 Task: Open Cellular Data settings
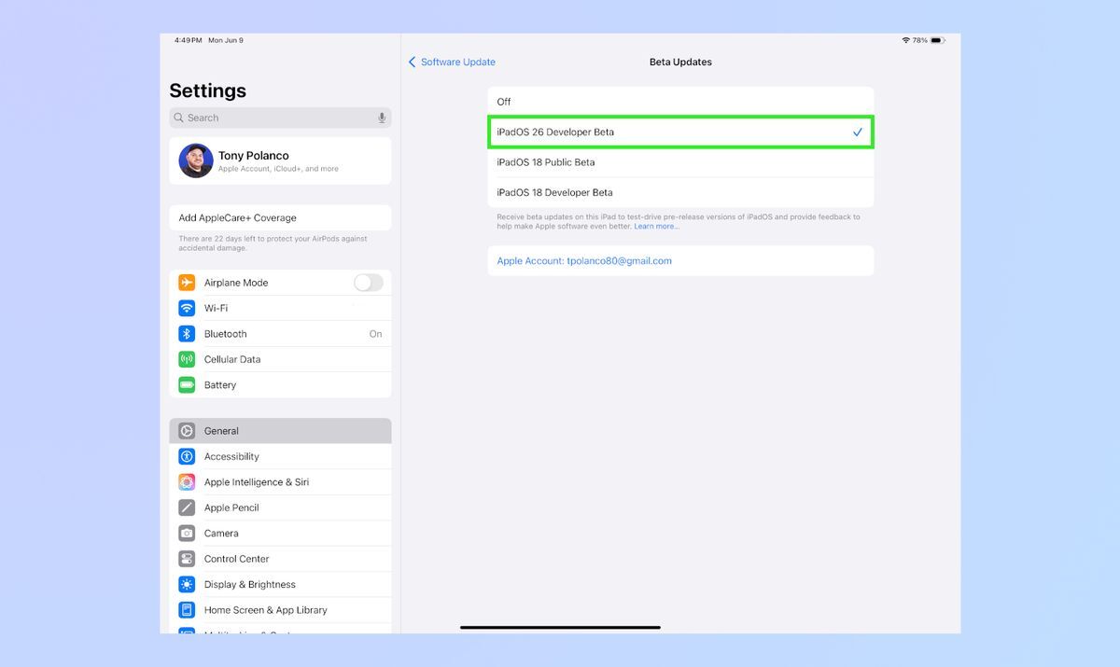coord(280,359)
